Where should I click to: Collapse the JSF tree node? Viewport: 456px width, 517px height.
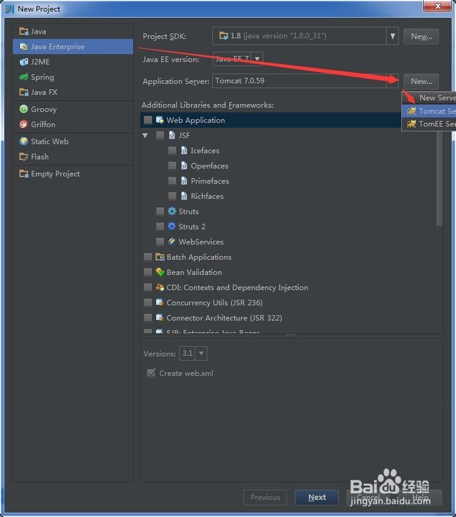pyautogui.click(x=145, y=135)
